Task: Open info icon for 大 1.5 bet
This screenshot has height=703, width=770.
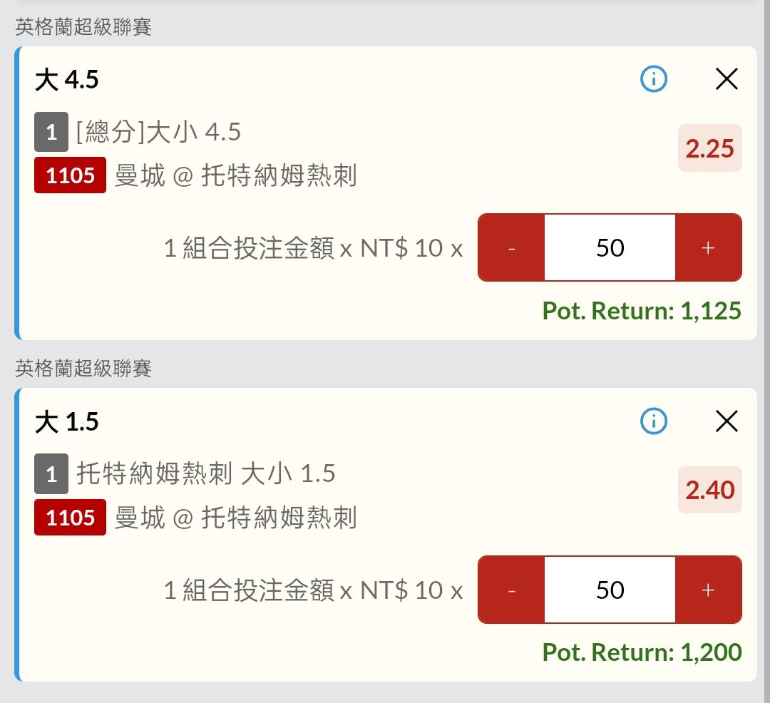Action: click(654, 421)
